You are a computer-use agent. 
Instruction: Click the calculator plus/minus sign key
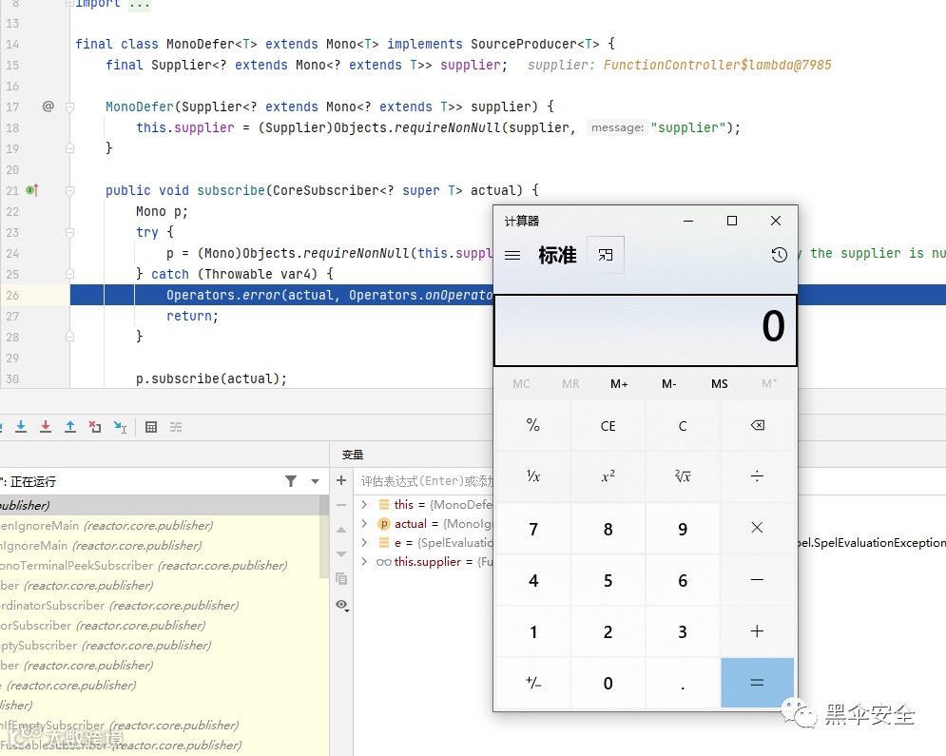533,683
